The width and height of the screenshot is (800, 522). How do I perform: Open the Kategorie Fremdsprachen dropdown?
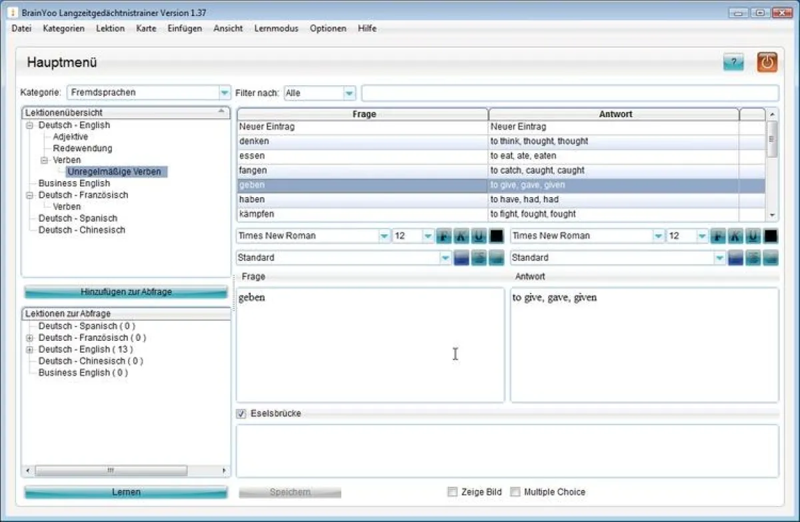point(224,93)
